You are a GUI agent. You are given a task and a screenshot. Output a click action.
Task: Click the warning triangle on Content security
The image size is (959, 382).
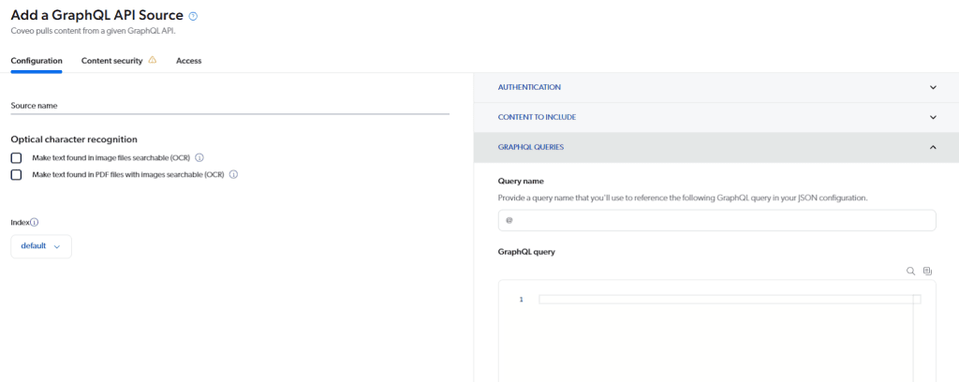click(x=153, y=60)
